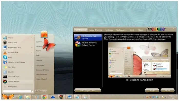This screenshot has height=101, width=179.
Task: Open File Explorer on the taskbar
Action: click(x=28, y=97)
